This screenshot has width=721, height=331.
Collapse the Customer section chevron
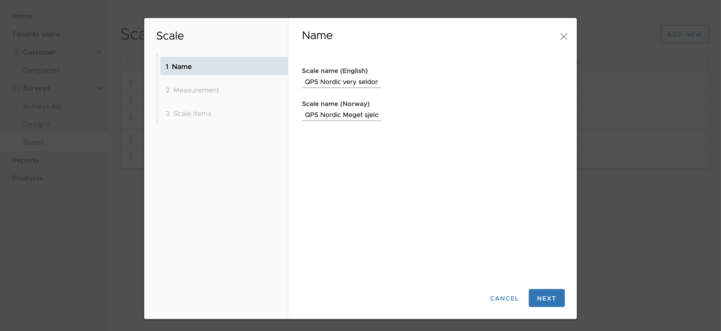[99, 52]
